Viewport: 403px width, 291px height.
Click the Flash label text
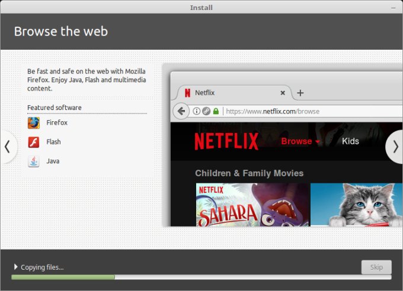(53, 142)
